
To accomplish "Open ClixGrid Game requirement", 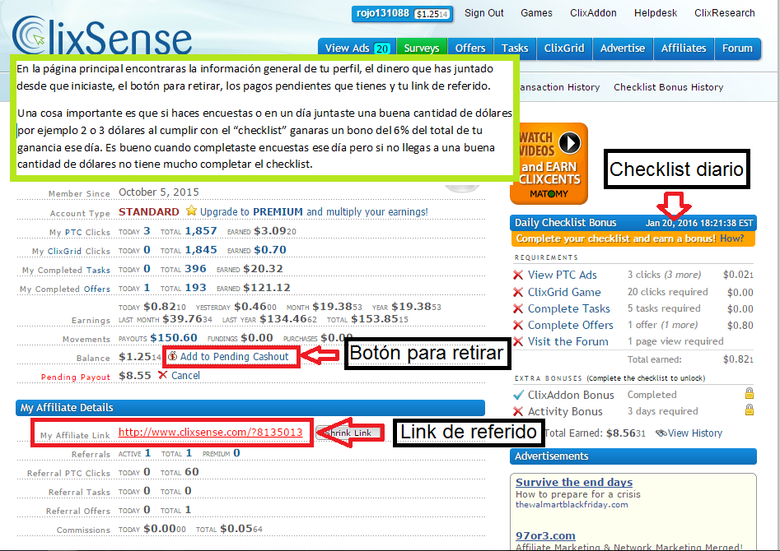I will [x=564, y=292].
